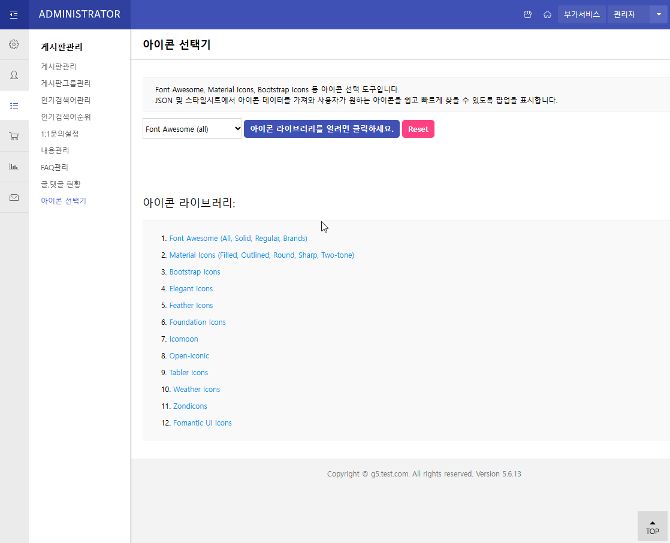View statistics via the bar chart icon

pos(14,167)
